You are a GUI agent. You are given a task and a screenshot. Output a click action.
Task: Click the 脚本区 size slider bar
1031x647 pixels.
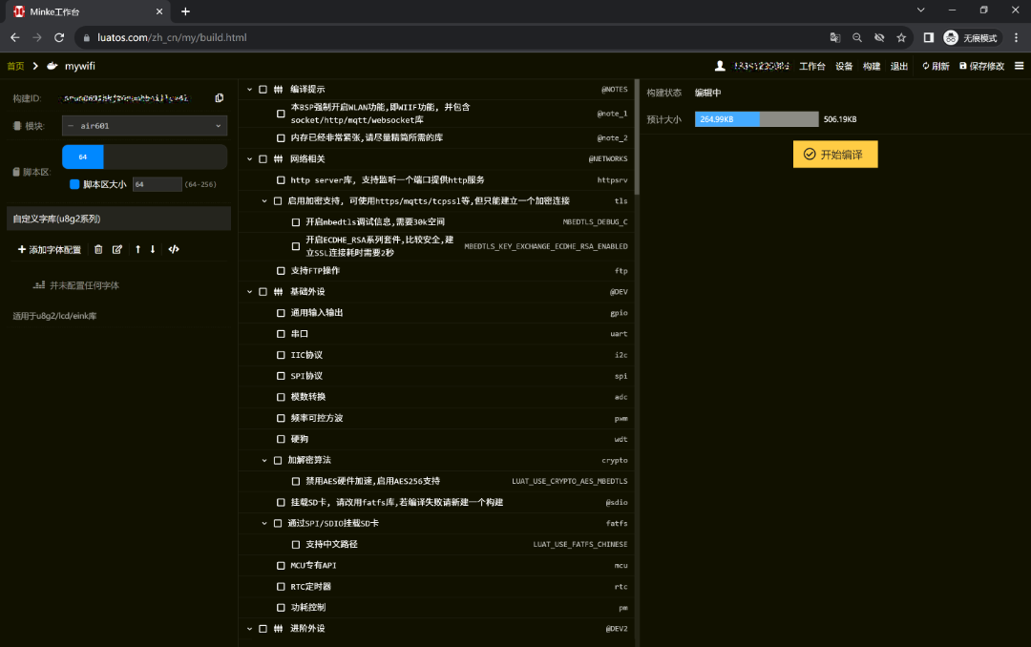pos(145,157)
